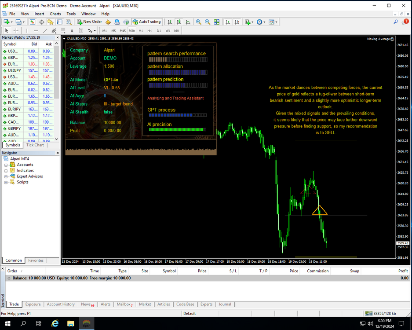Open the Arrows objects dropdown
The width and height of the screenshot is (412, 330).
92,31
